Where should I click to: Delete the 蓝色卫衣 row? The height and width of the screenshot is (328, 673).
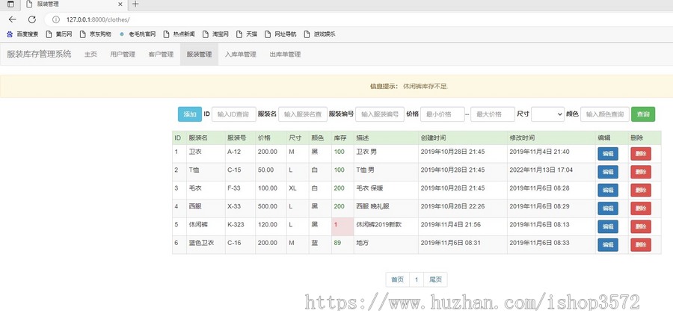640,245
